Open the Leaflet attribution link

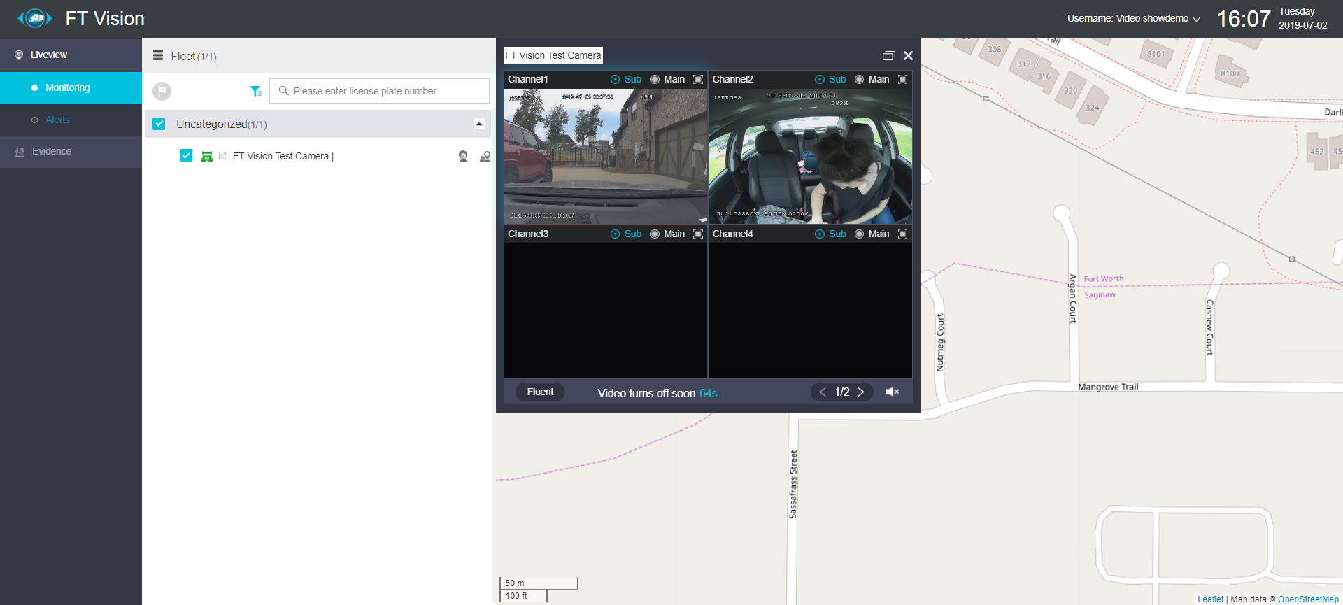click(1210, 599)
